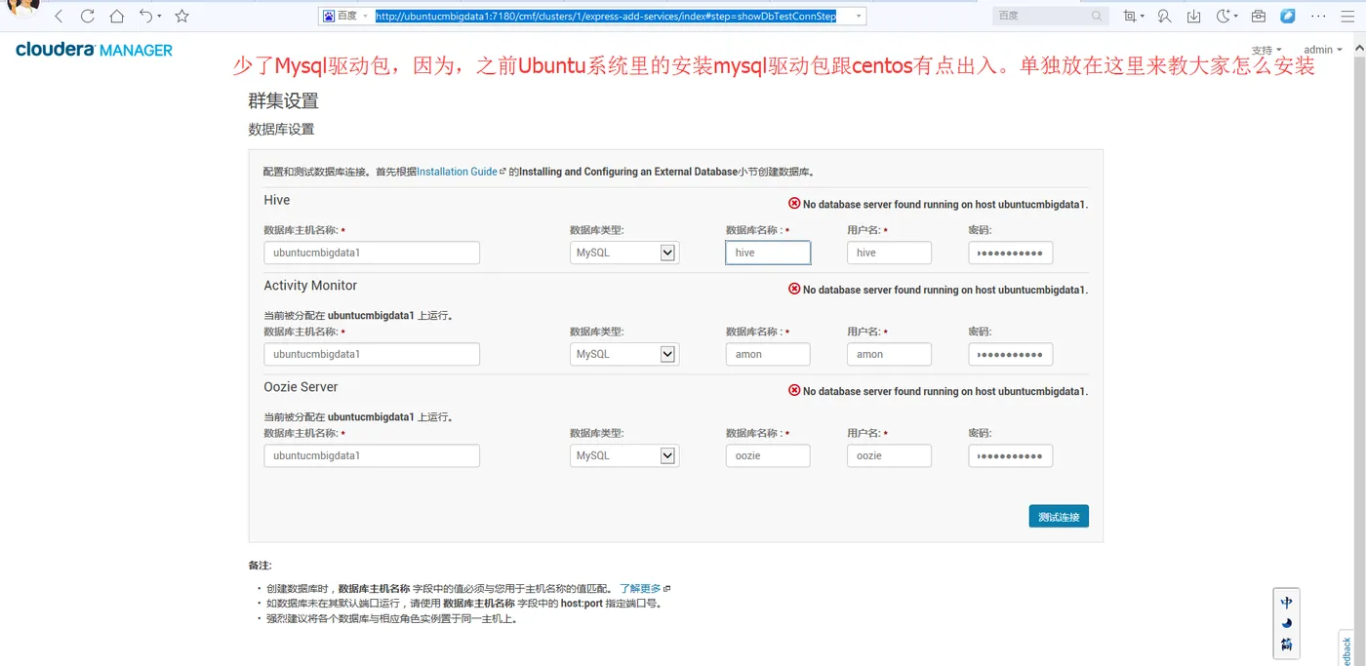The image size is (1366, 666).
Task: Click the find-on-page magnifier toolbar icon
Action: (1164, 17)
